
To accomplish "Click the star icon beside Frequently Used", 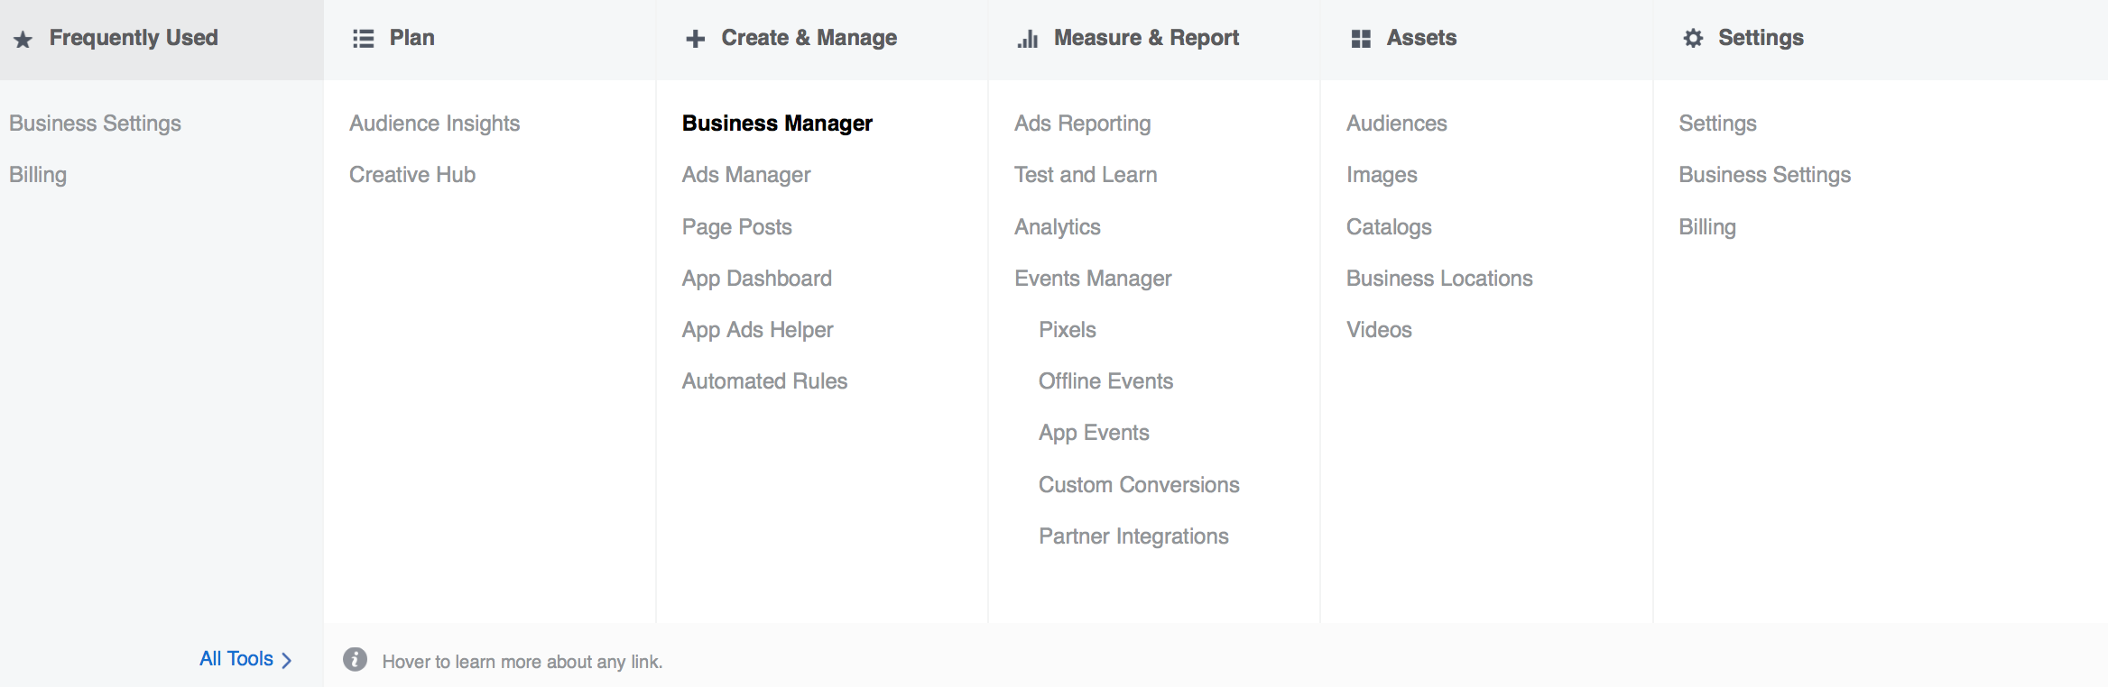I will (23, 40).
